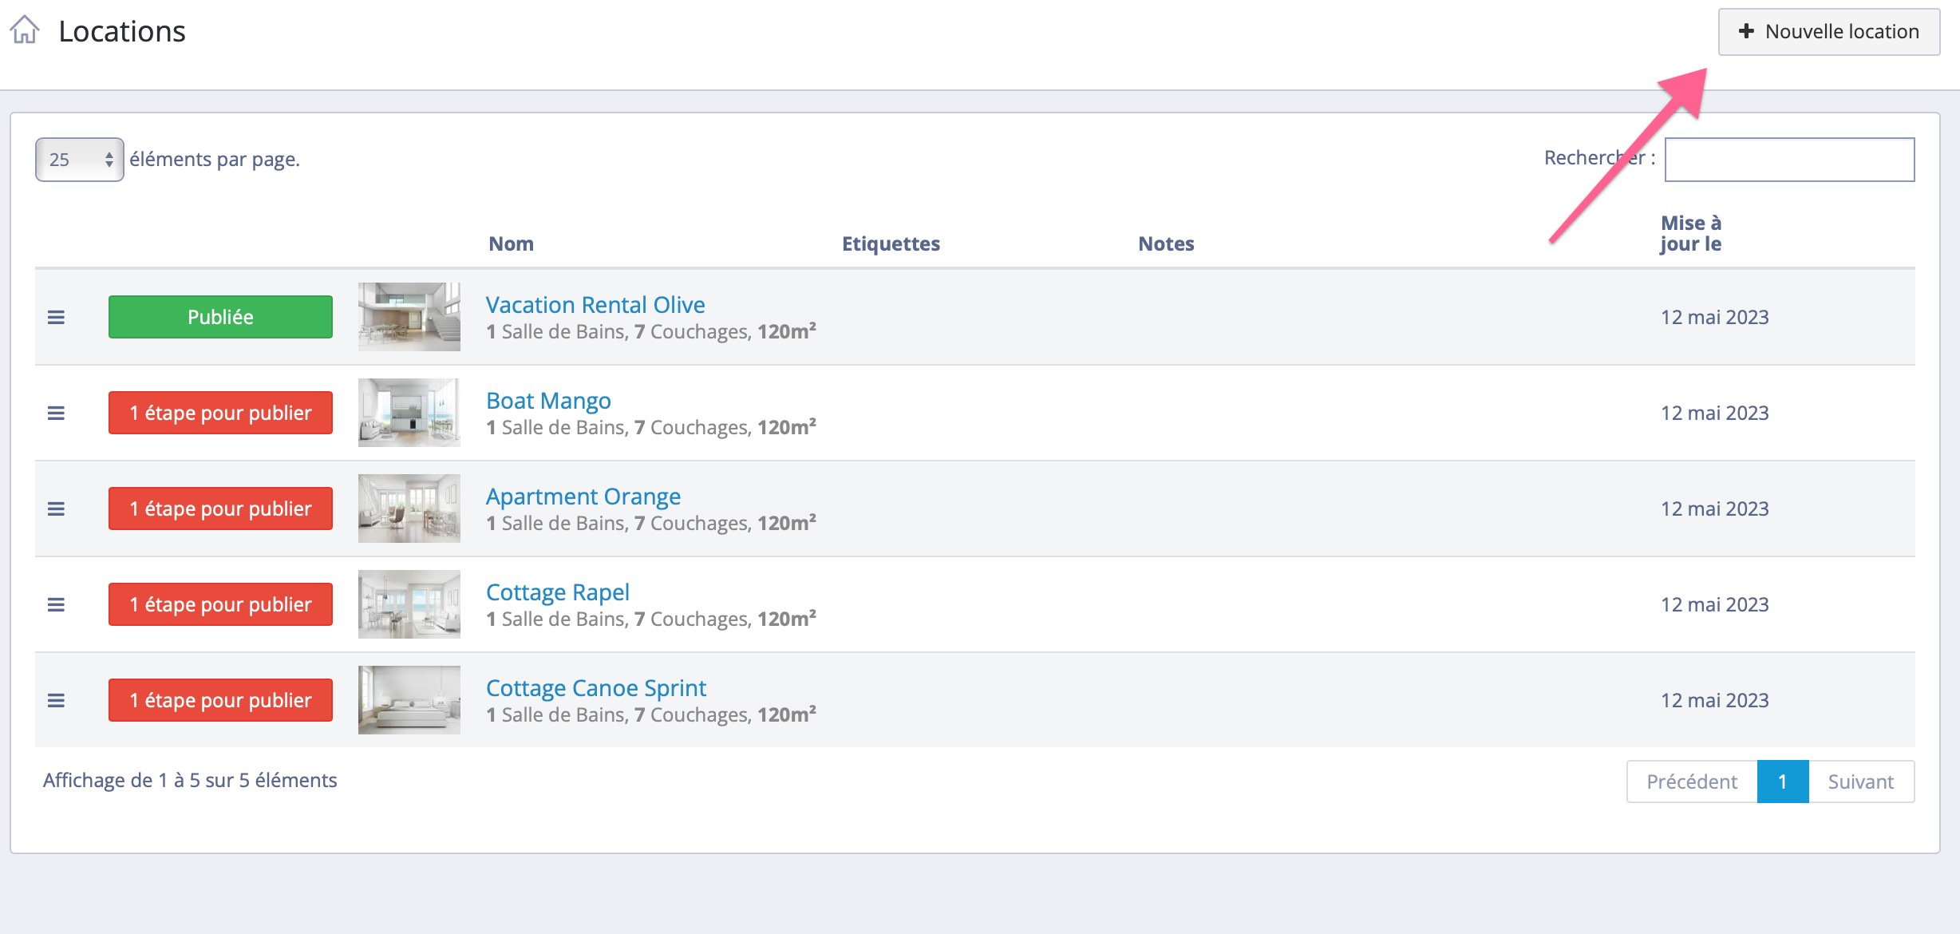This screenshot has width=1960, height=934.
Task: Open the Cottage Rapel link
Action: coord(558,592)
